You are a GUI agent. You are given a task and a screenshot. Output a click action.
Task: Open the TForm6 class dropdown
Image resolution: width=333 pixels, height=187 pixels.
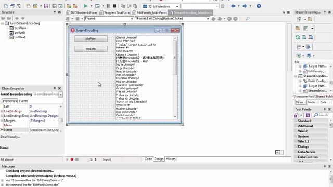tap(132, 19)
